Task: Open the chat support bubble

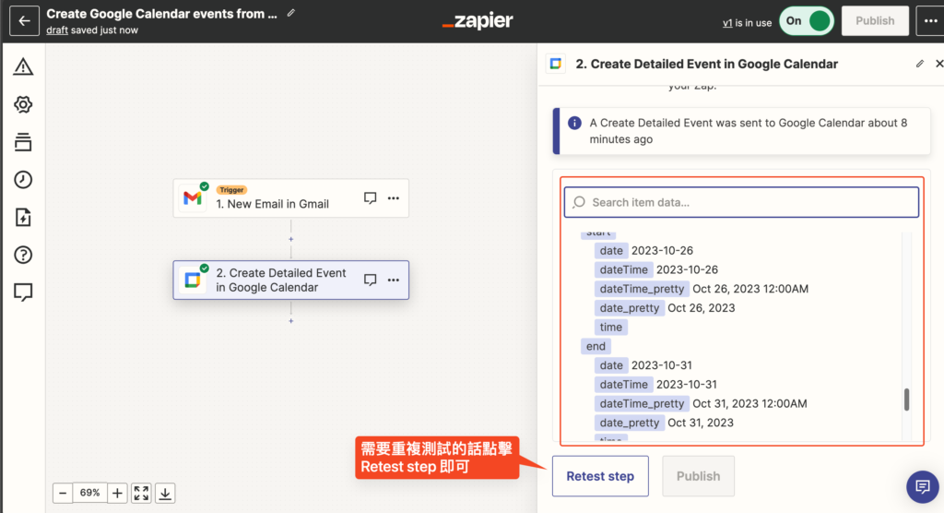Action: pyautogui.click(x=922, y=486)
